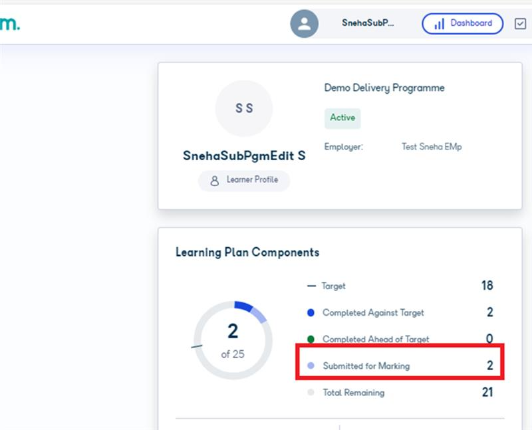The image size is (532, 430).
Task: Click the Completed Against Target label
Action: [x=373, y=312]
